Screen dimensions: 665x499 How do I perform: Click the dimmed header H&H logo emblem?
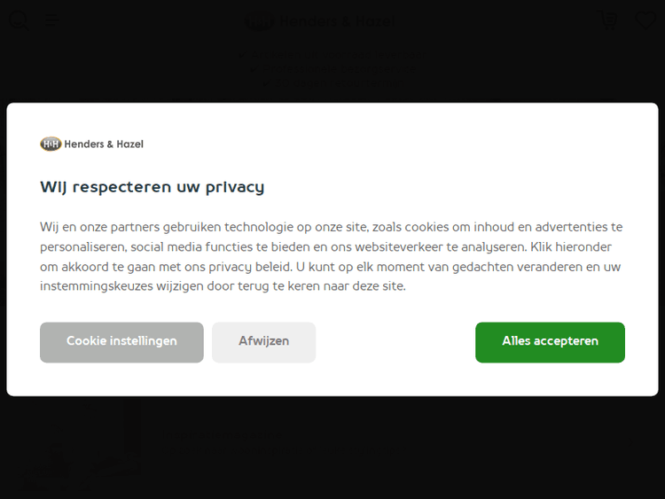pos(260,22)
